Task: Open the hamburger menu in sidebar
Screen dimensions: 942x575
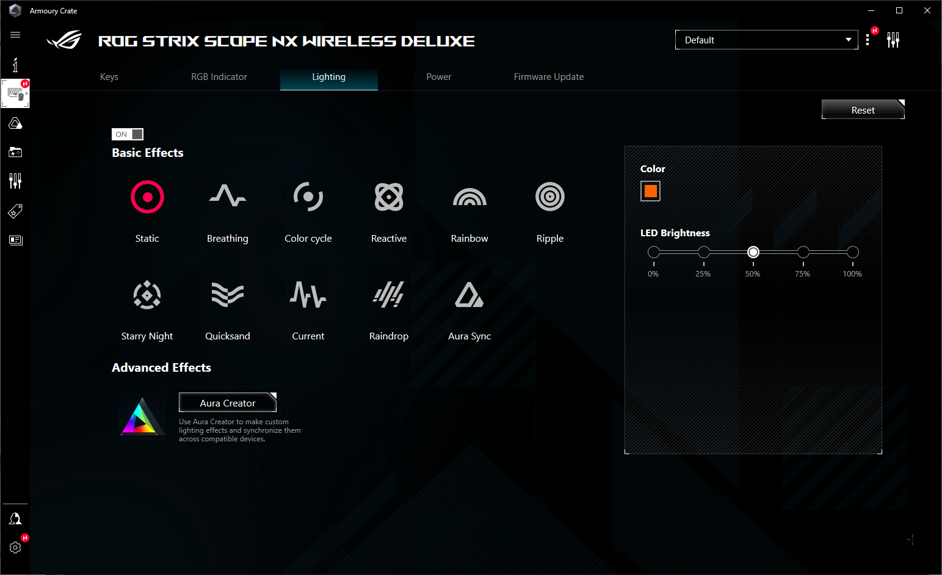Action: 15,35
